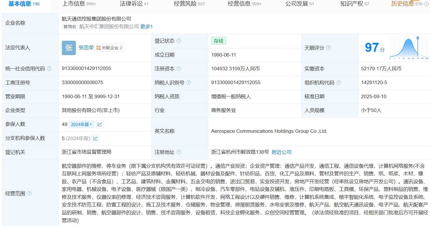Expand 更多1 former names
Screen dimensions: 431x226
pos(146,27)
